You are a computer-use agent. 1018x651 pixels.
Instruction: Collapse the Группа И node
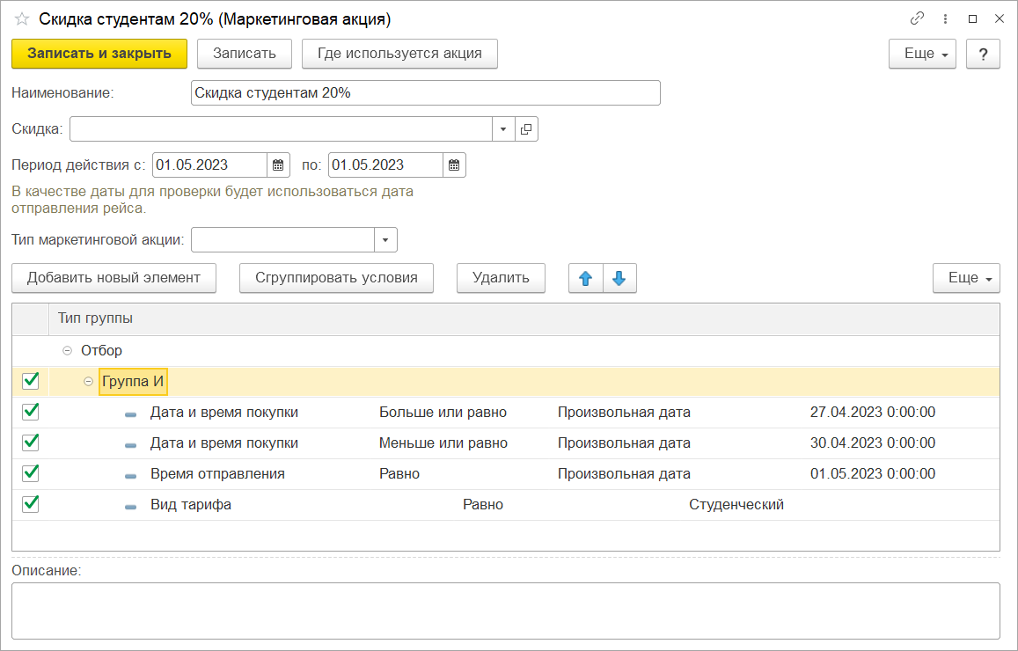[88, 382]
